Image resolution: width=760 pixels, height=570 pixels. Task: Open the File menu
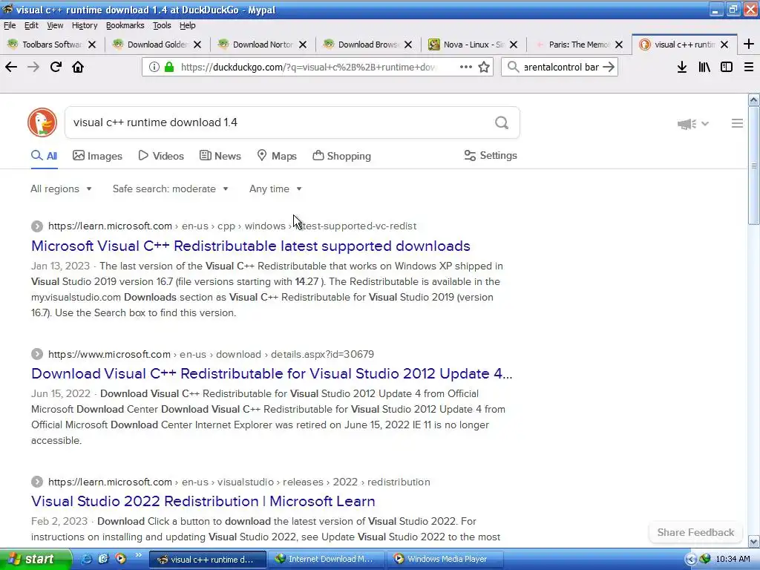[x=10, y=25]
